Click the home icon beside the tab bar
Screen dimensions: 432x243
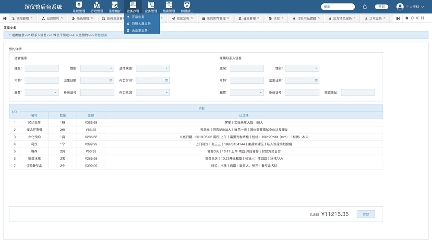point(407,18)
